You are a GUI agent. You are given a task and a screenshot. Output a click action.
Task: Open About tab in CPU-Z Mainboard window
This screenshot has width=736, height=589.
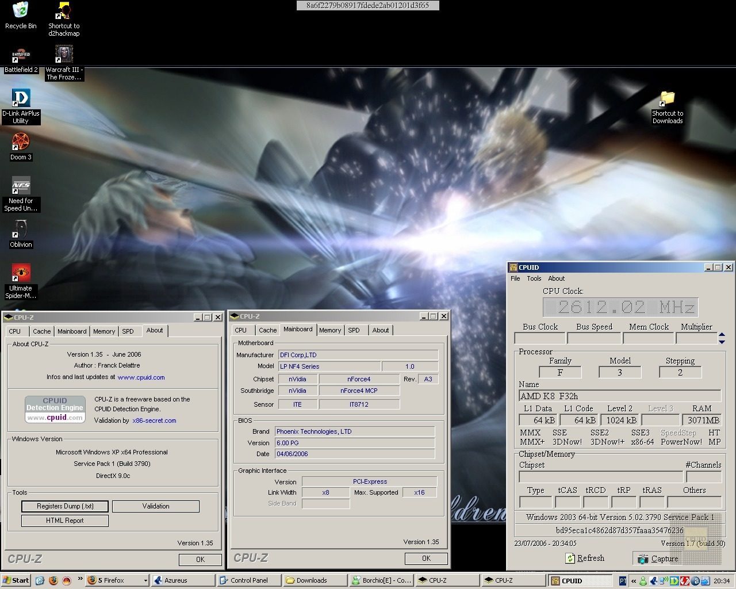tap(380, 330)
